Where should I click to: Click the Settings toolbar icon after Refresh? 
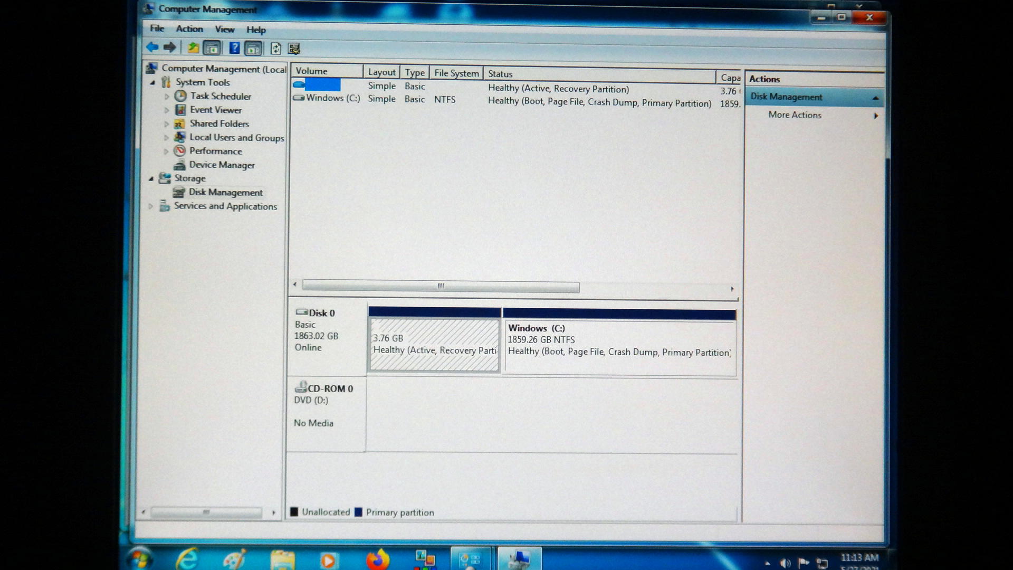[x=294, y=49]
